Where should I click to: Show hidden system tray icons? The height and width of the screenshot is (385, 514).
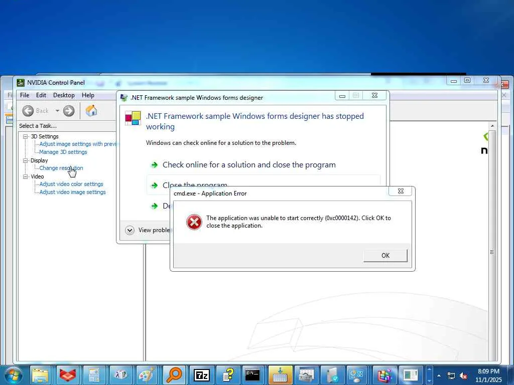[x=439, y=375]
